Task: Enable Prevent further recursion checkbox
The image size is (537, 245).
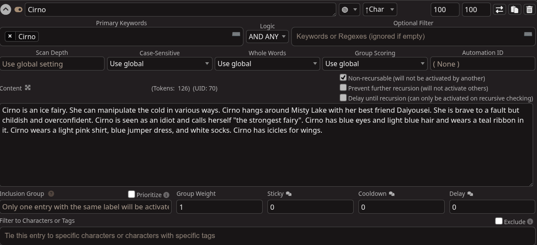Action: pos(343,87)
